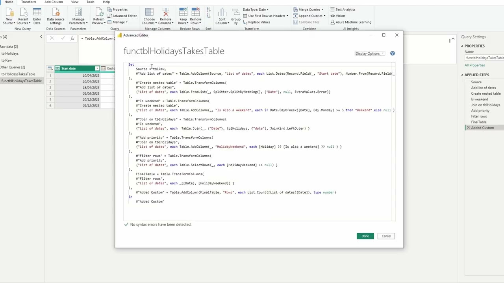
Task: Click Cancel in the Advanced Editor
Action: (x=386, y=236)
